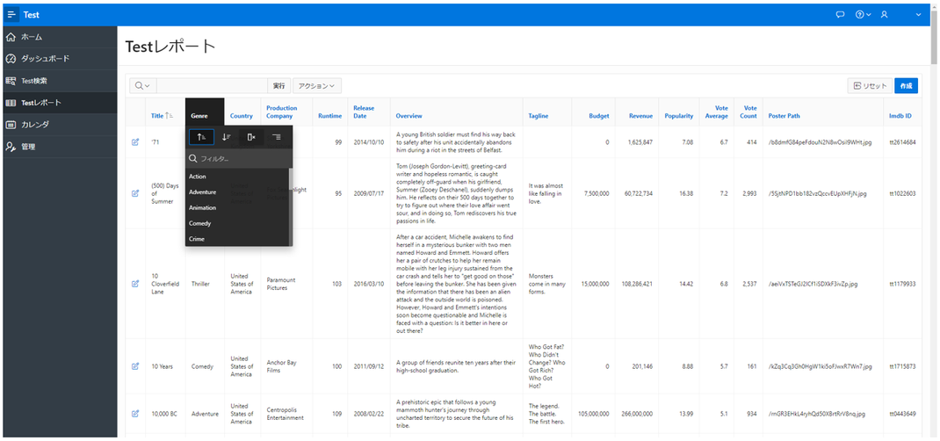Click the Country column header

(242, 116)
